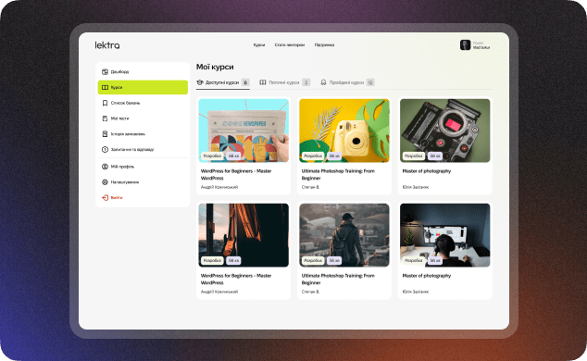Image resolution: width=587 pixels, height=361 pixels.
Task: Open the settings gear icon Налаштування
Action: point(105,182)
